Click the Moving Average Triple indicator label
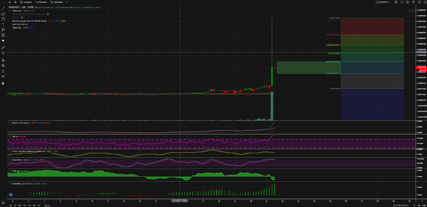 pyautogui.click(x=29, y=21)
